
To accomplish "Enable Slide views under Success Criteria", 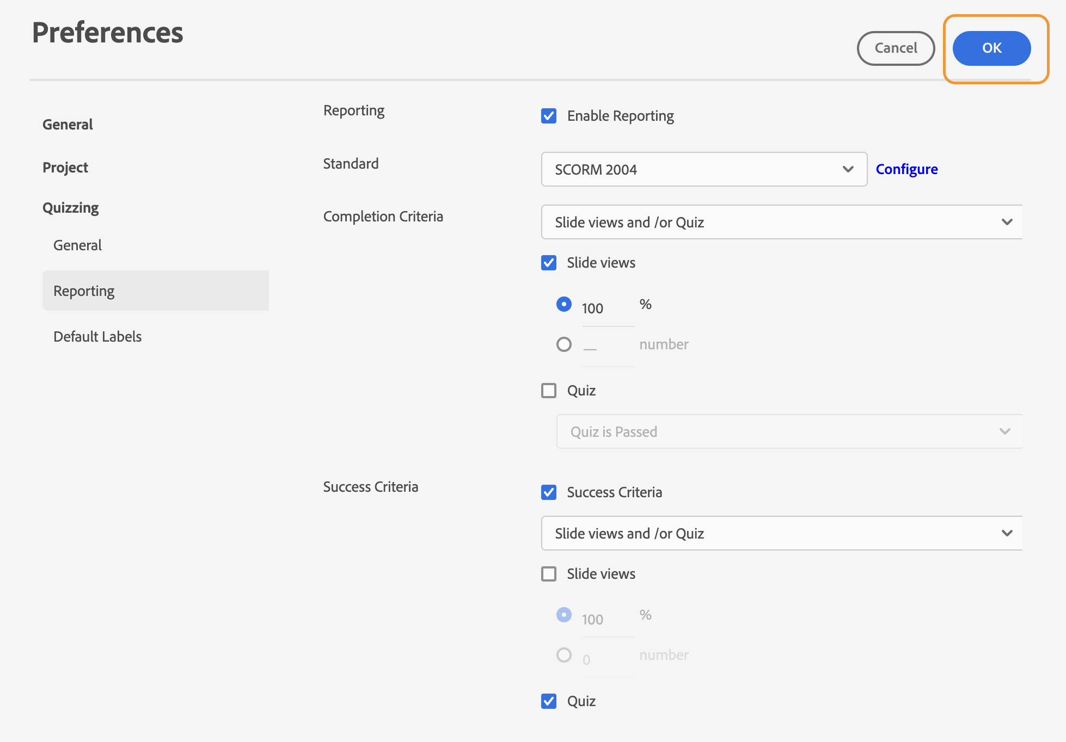I will pos(549,574).
